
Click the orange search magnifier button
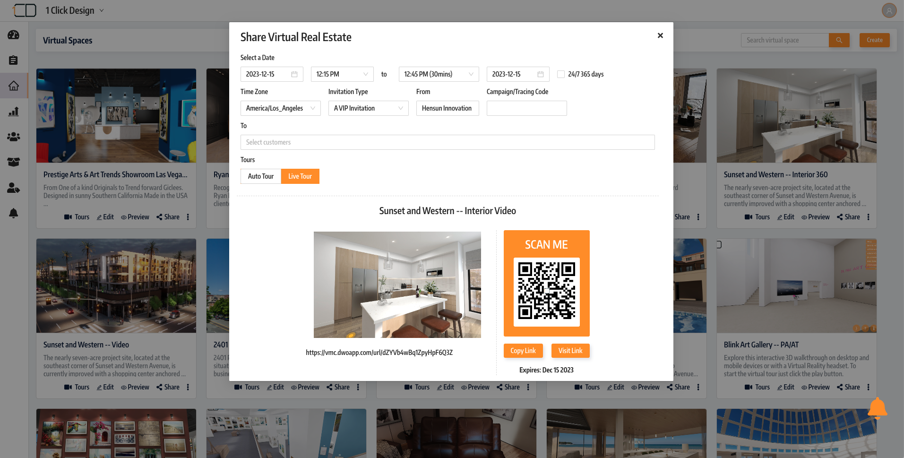(839, 40)
